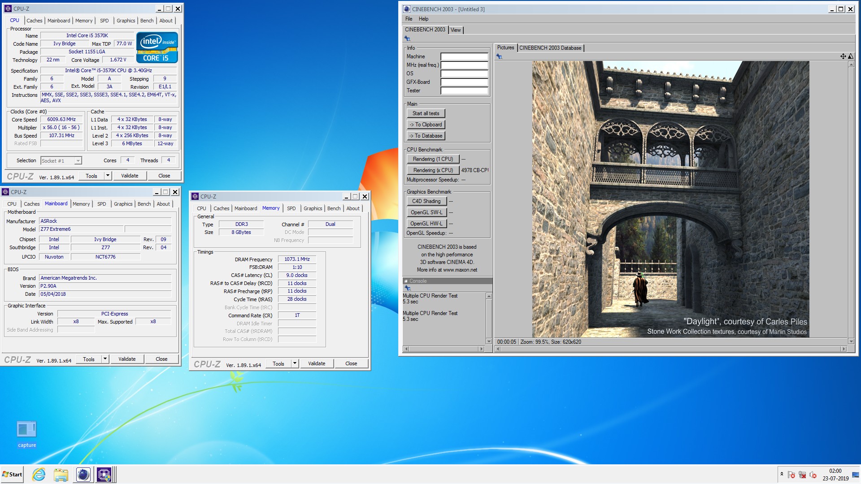Viewport: 861px width, 484px height.
Task: Run the OpenGL HW-L test
Action: point(426,224)
